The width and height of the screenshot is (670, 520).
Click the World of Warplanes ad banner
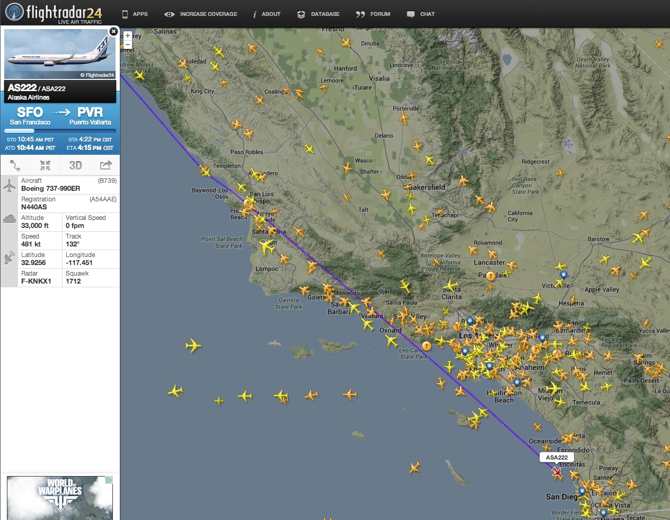coord(59,498)
